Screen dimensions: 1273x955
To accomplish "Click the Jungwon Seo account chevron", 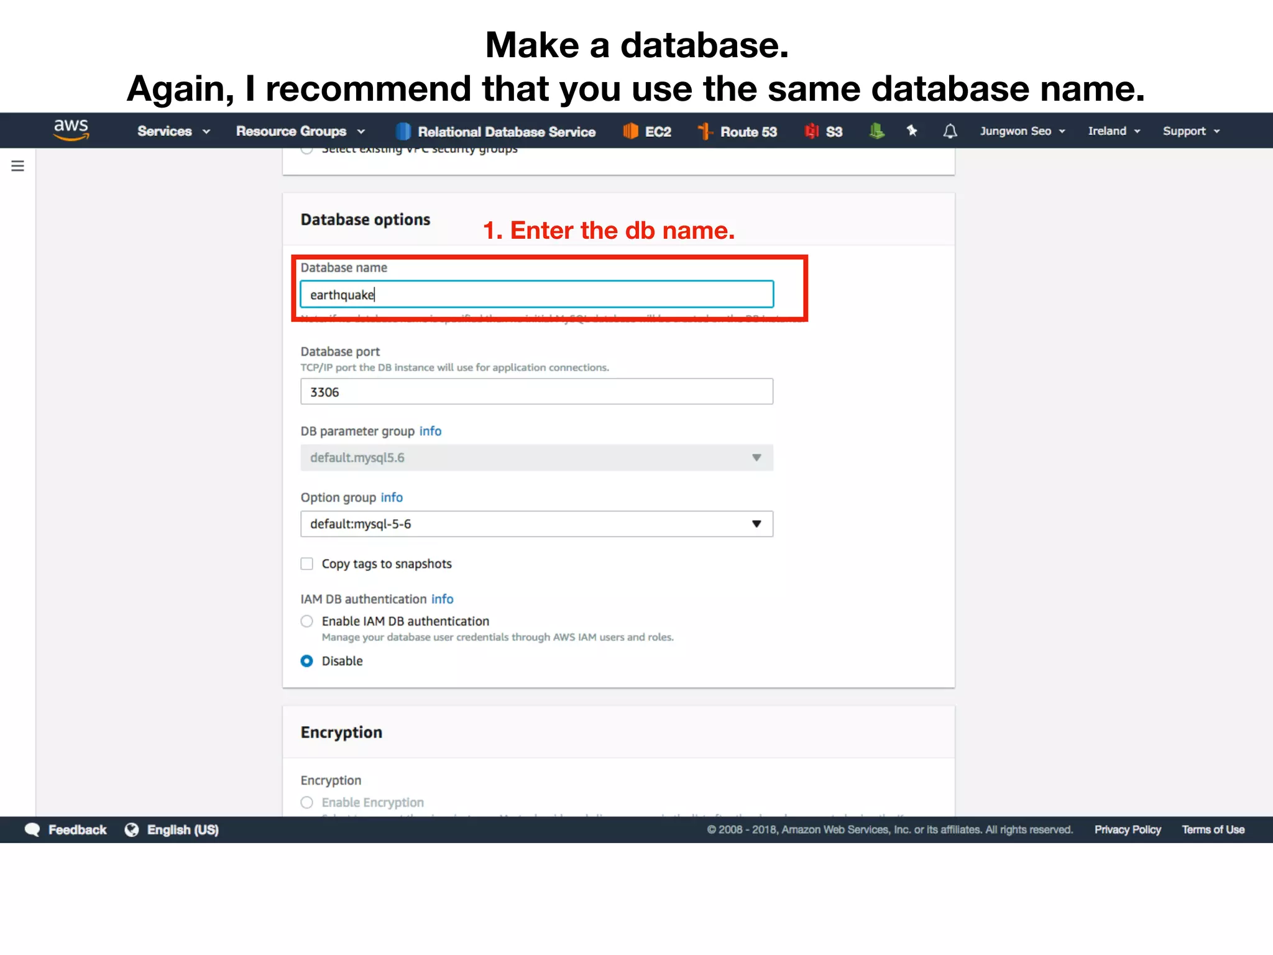I will [1062, 132].
